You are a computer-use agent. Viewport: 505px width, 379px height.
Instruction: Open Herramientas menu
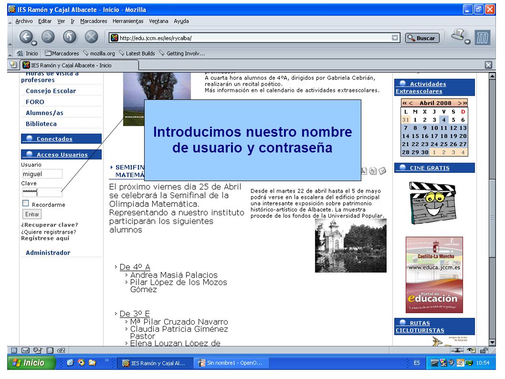pos(128,22)
